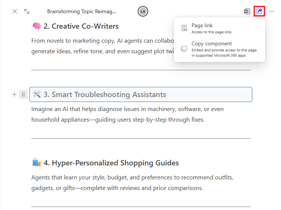The width and height of the screenshot is (281, 210).
Task: Click the drag handle beside heading 3
Action: click(23, 94)
